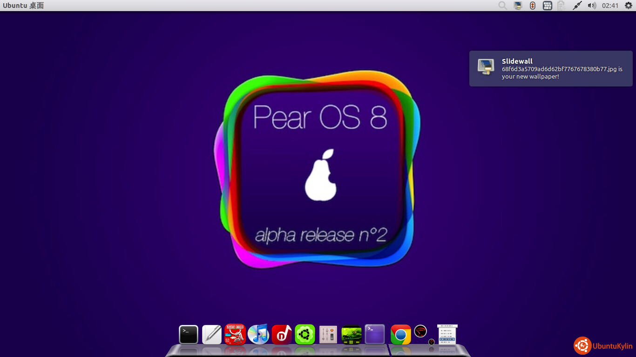Click the document list icon in dock
The height and width of the screenshot is (357, 636).
[447, 334]
